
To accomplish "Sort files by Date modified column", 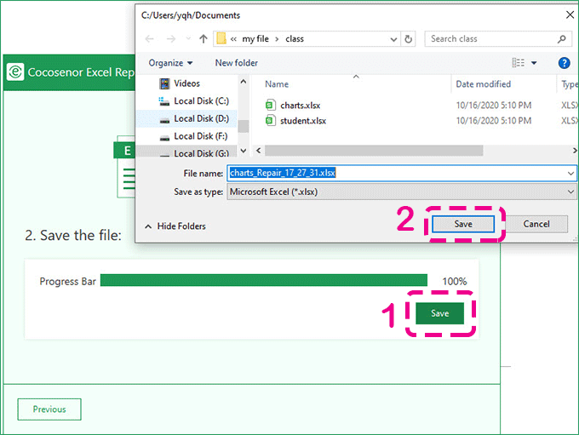I will 483,84.
